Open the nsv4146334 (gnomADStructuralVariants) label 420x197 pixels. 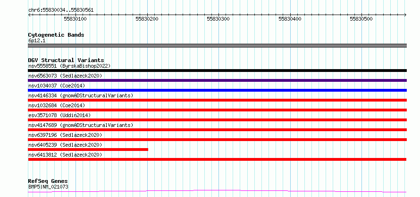[x=81, y=95]
